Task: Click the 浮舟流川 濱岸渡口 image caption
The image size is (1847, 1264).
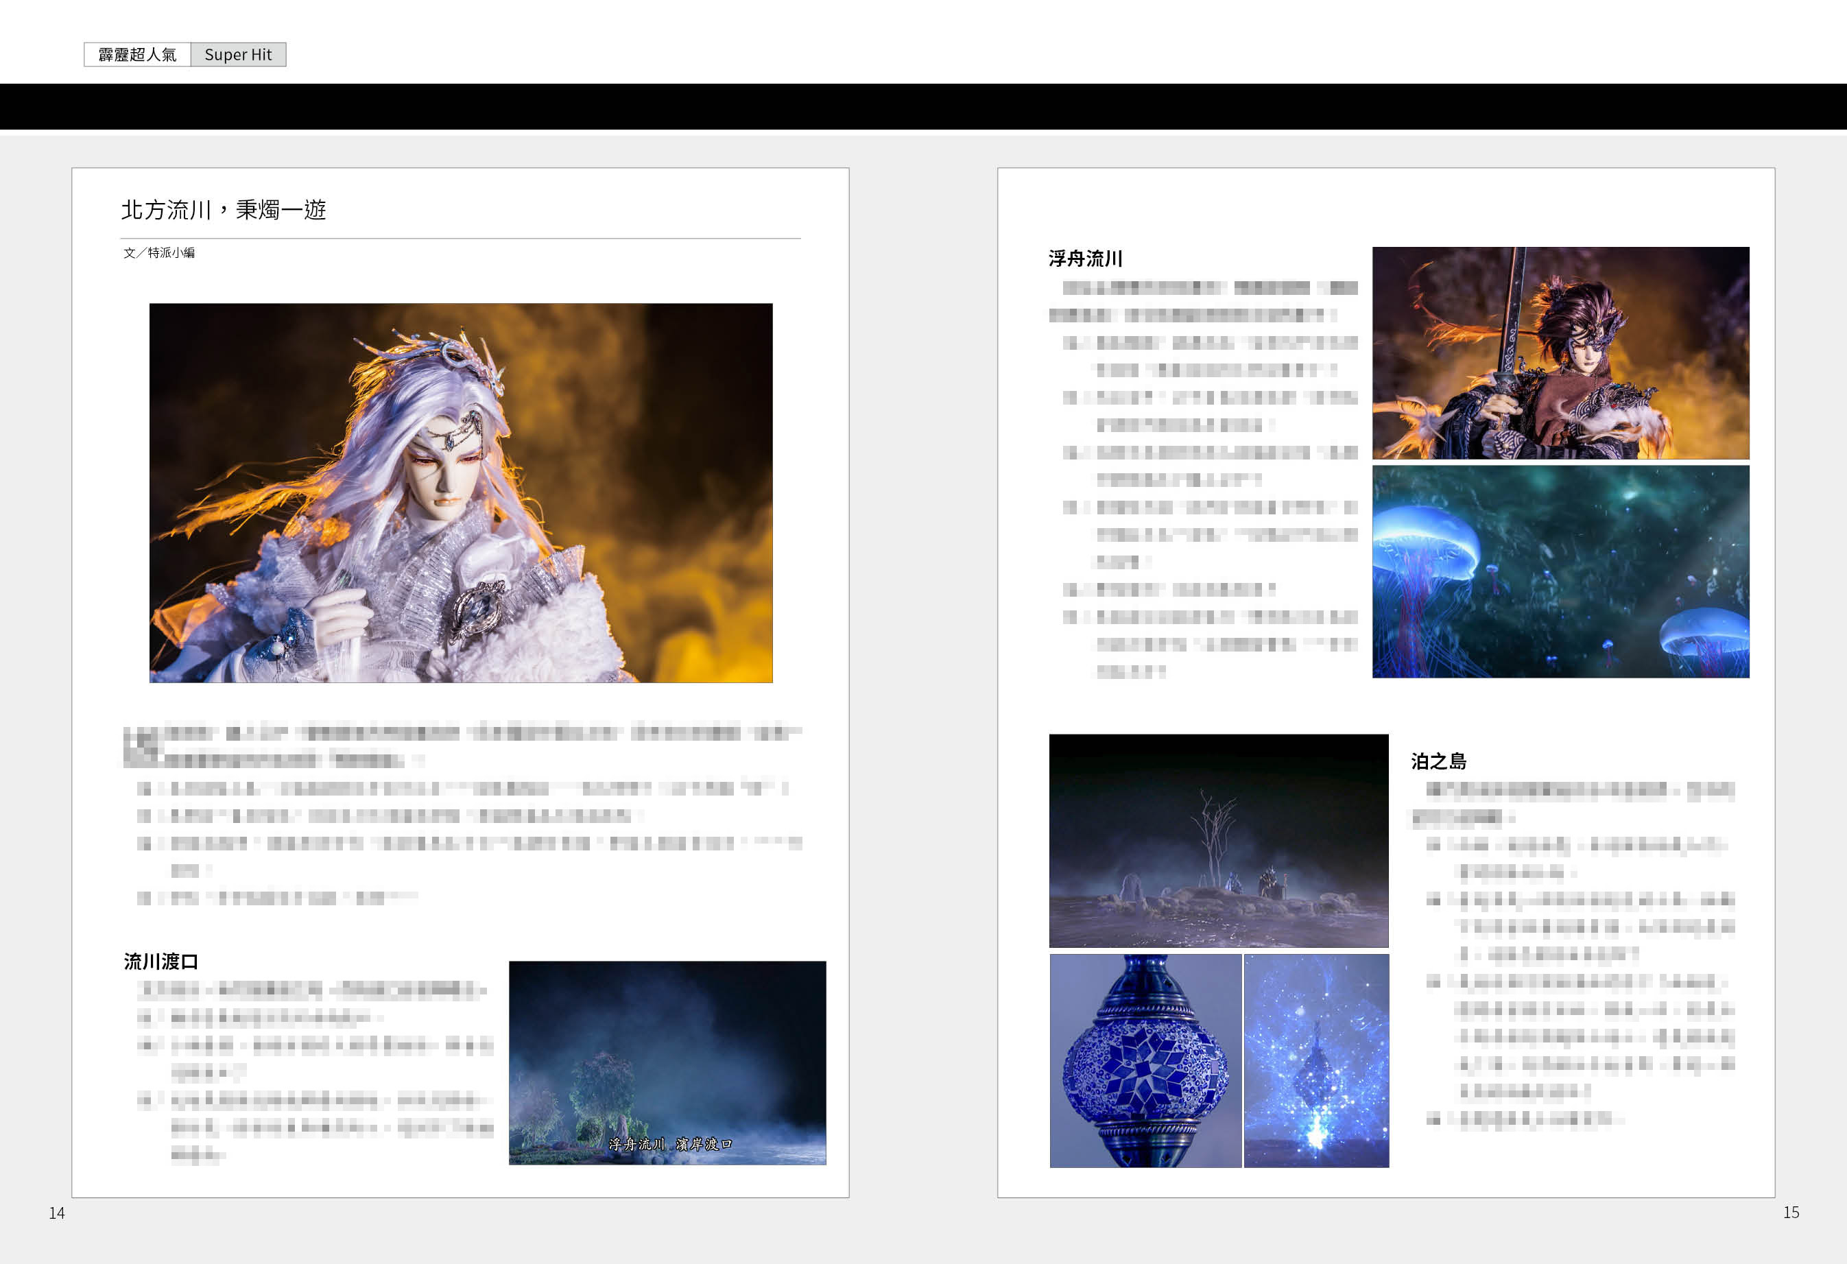Action: click(x=670, y=1144)
